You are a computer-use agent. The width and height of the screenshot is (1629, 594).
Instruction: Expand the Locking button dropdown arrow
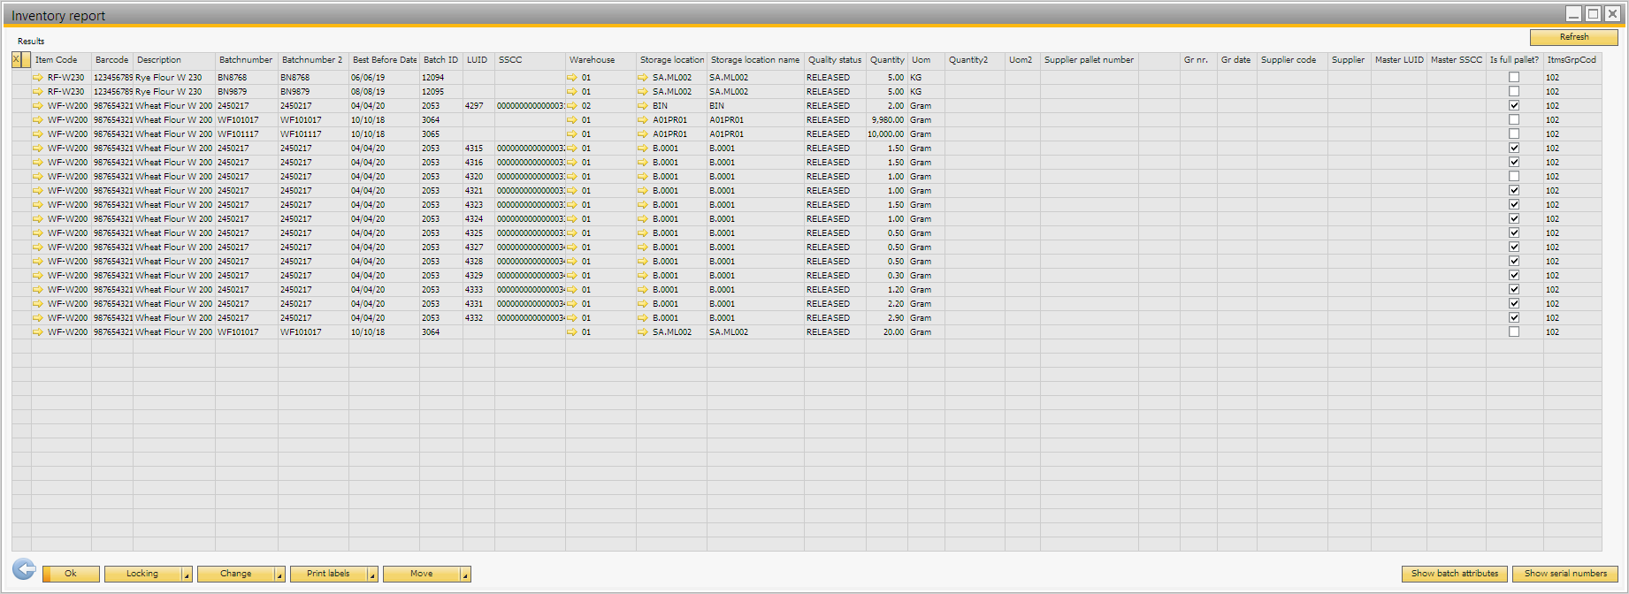coord(187,575)
